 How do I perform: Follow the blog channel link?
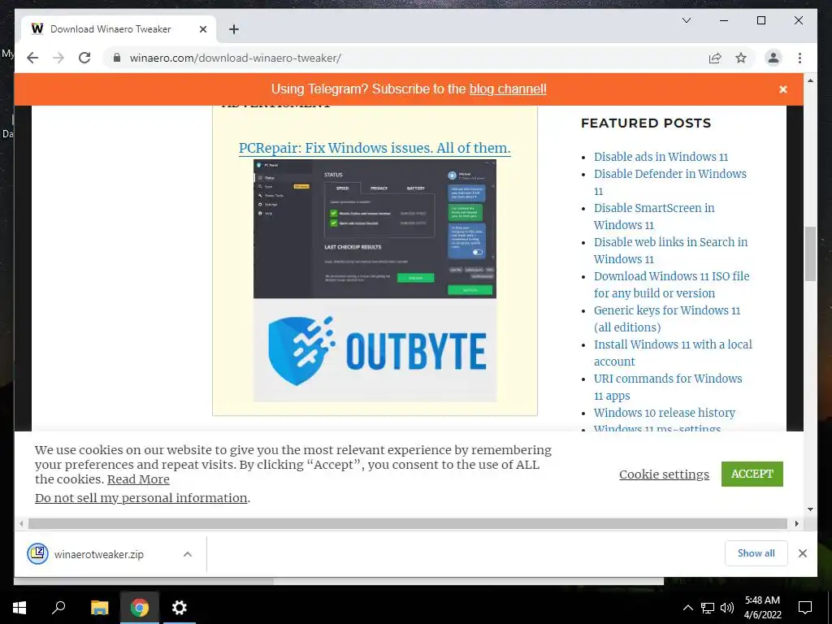pos(508,89)
